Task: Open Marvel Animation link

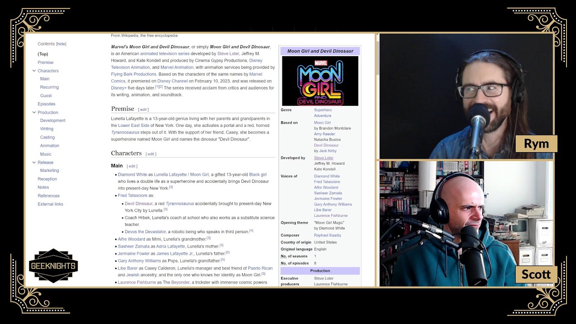Action: [x=177, y=67]
